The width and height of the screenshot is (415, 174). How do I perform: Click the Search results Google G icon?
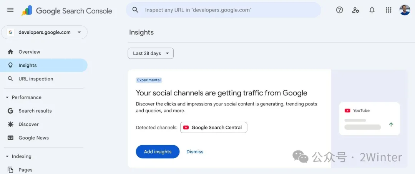pyautogui.click(x=10, y=111)
